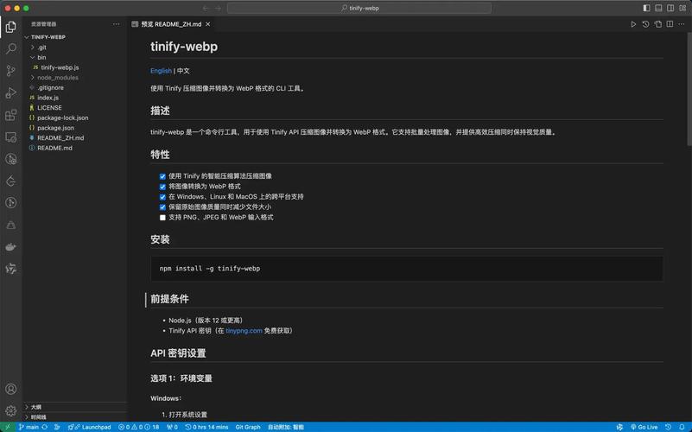Open the Search view icon
This screenshot has width=692, height=432.
coord(11,48)
